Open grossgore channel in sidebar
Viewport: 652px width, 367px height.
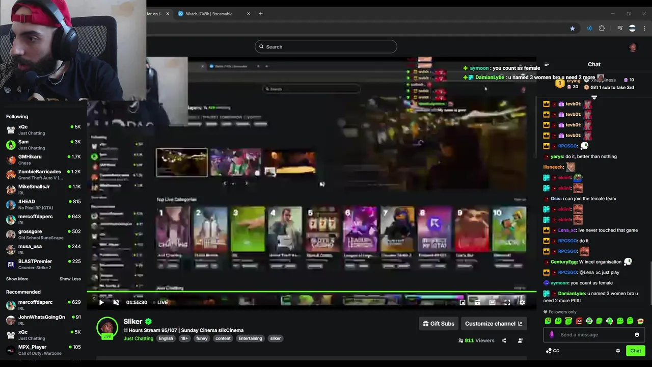[x=43, y=234]
